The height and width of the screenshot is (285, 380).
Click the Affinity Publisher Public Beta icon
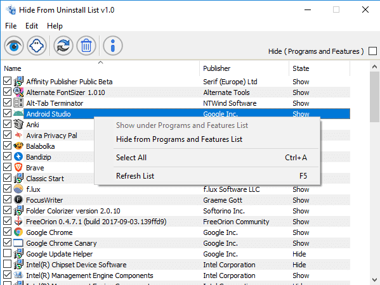coord(18,81)
